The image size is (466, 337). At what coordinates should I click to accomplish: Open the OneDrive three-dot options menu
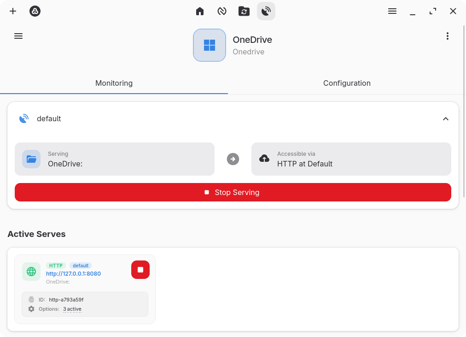tap(447, 36)
